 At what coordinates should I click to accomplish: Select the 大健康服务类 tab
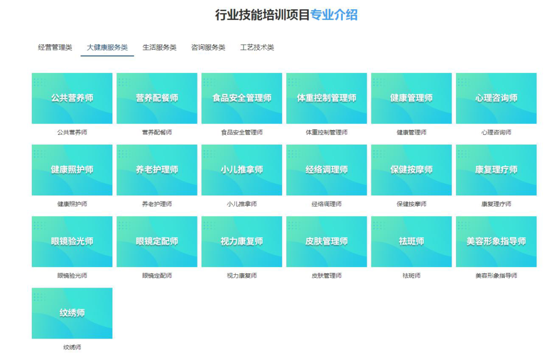[x=107, y=48]
